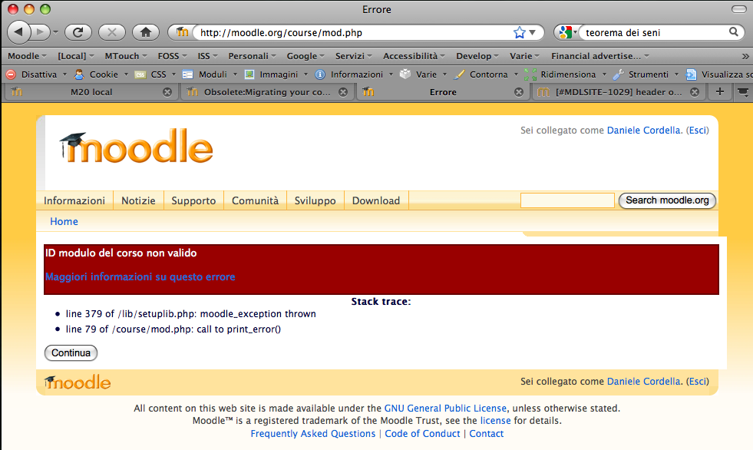753x450 pixels.
Task: Open the Informazioni site menu
Action: point(74,200)
